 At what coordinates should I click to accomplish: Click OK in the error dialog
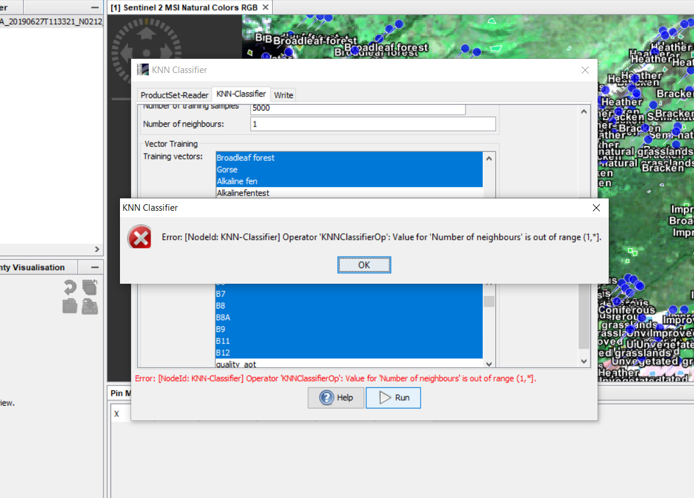point(364,265)
